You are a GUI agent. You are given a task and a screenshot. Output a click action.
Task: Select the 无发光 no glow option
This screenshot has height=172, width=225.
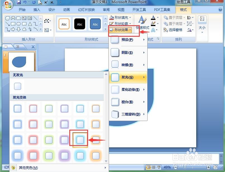18,86
